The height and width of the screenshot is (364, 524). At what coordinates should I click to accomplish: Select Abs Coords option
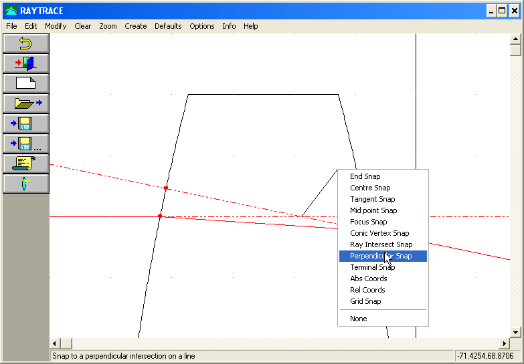click(x=383, y=279)
